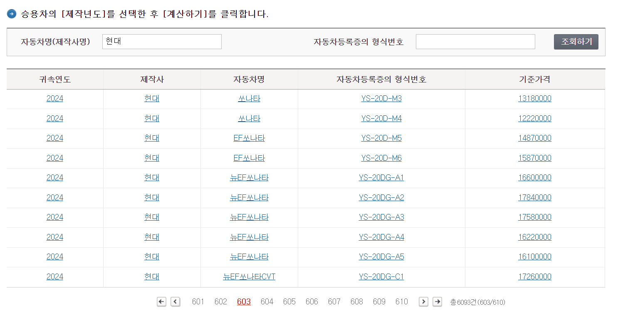Viewport: 618px width, 316px height.
Task: Open 뉴EF쏘나타 link in YS-20DG-A4 row
Action: (x=249, y=237)
